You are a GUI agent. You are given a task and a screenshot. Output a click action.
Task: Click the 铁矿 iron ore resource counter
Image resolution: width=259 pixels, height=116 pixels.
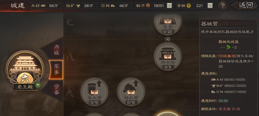click(x=81, y=6)
